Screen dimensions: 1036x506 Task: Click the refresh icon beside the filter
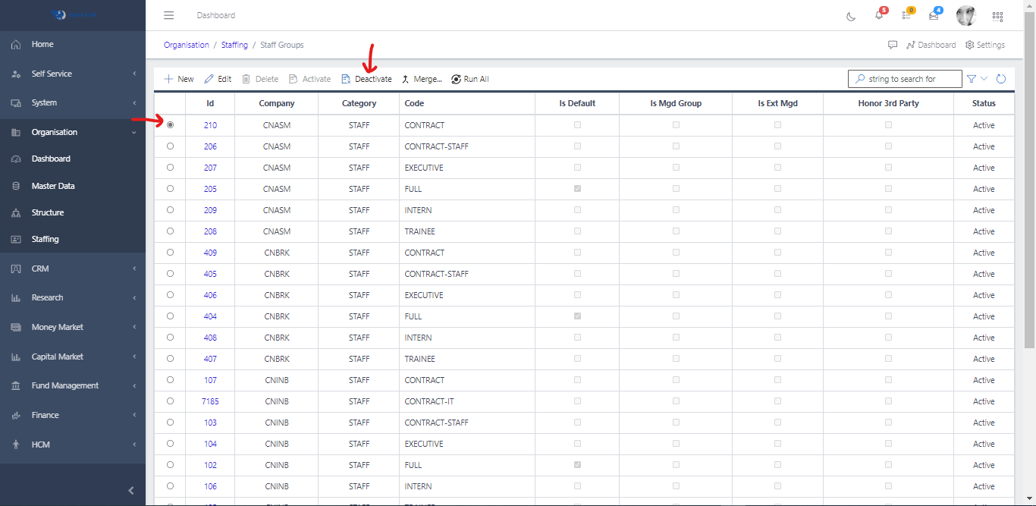(1001, 79)
